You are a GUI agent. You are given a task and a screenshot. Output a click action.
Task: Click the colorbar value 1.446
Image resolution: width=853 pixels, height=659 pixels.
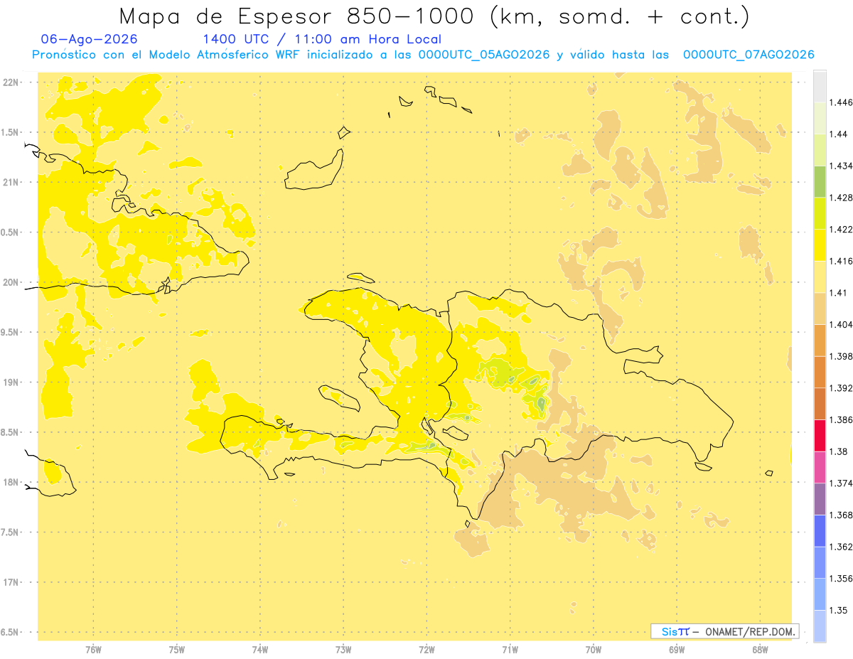point(841,102)
